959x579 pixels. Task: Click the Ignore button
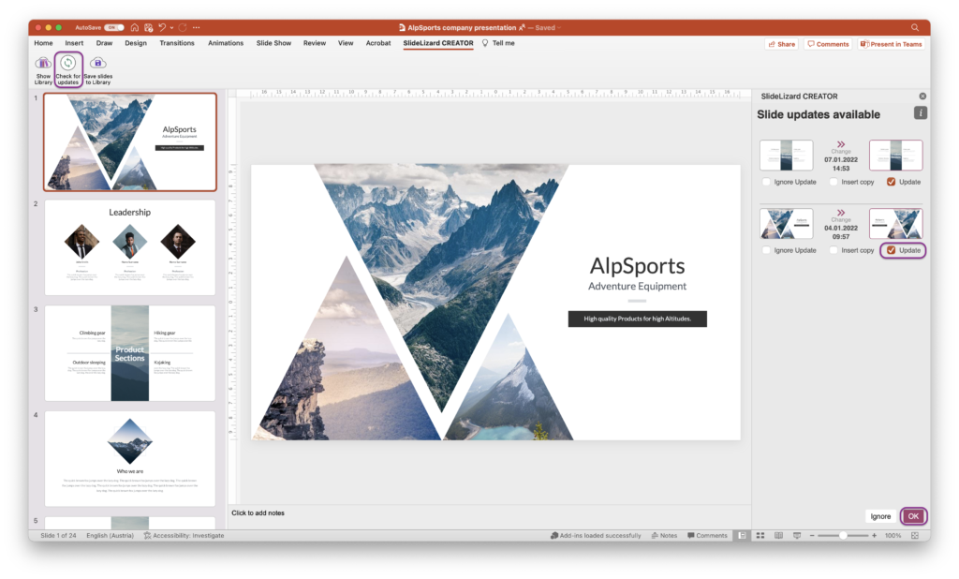[880, 516]
